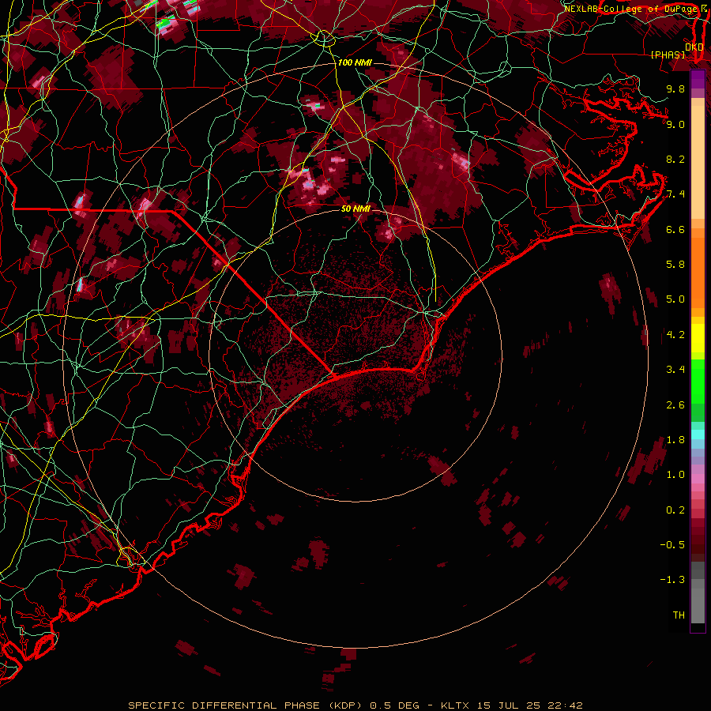Viewport: 711px width, 711px height.
Task: Select the 9.0 value on the color scale
Action: click(675, 124)
